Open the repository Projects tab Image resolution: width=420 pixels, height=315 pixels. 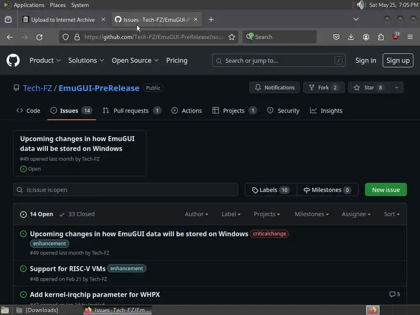click(x=234, y=111)
